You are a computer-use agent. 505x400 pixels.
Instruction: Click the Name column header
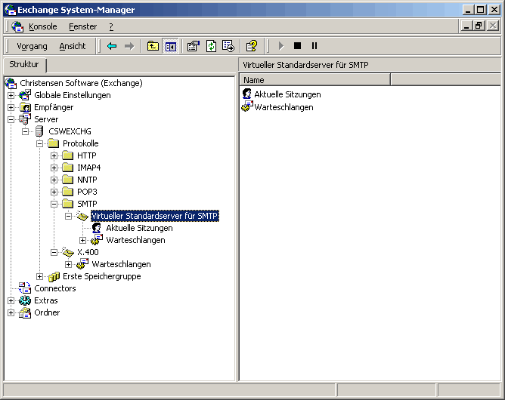click(x=314, y=80)
